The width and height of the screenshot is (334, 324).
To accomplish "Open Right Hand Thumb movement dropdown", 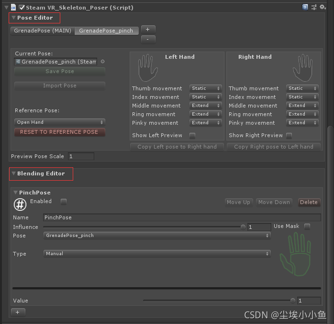I will coord(302,88).
